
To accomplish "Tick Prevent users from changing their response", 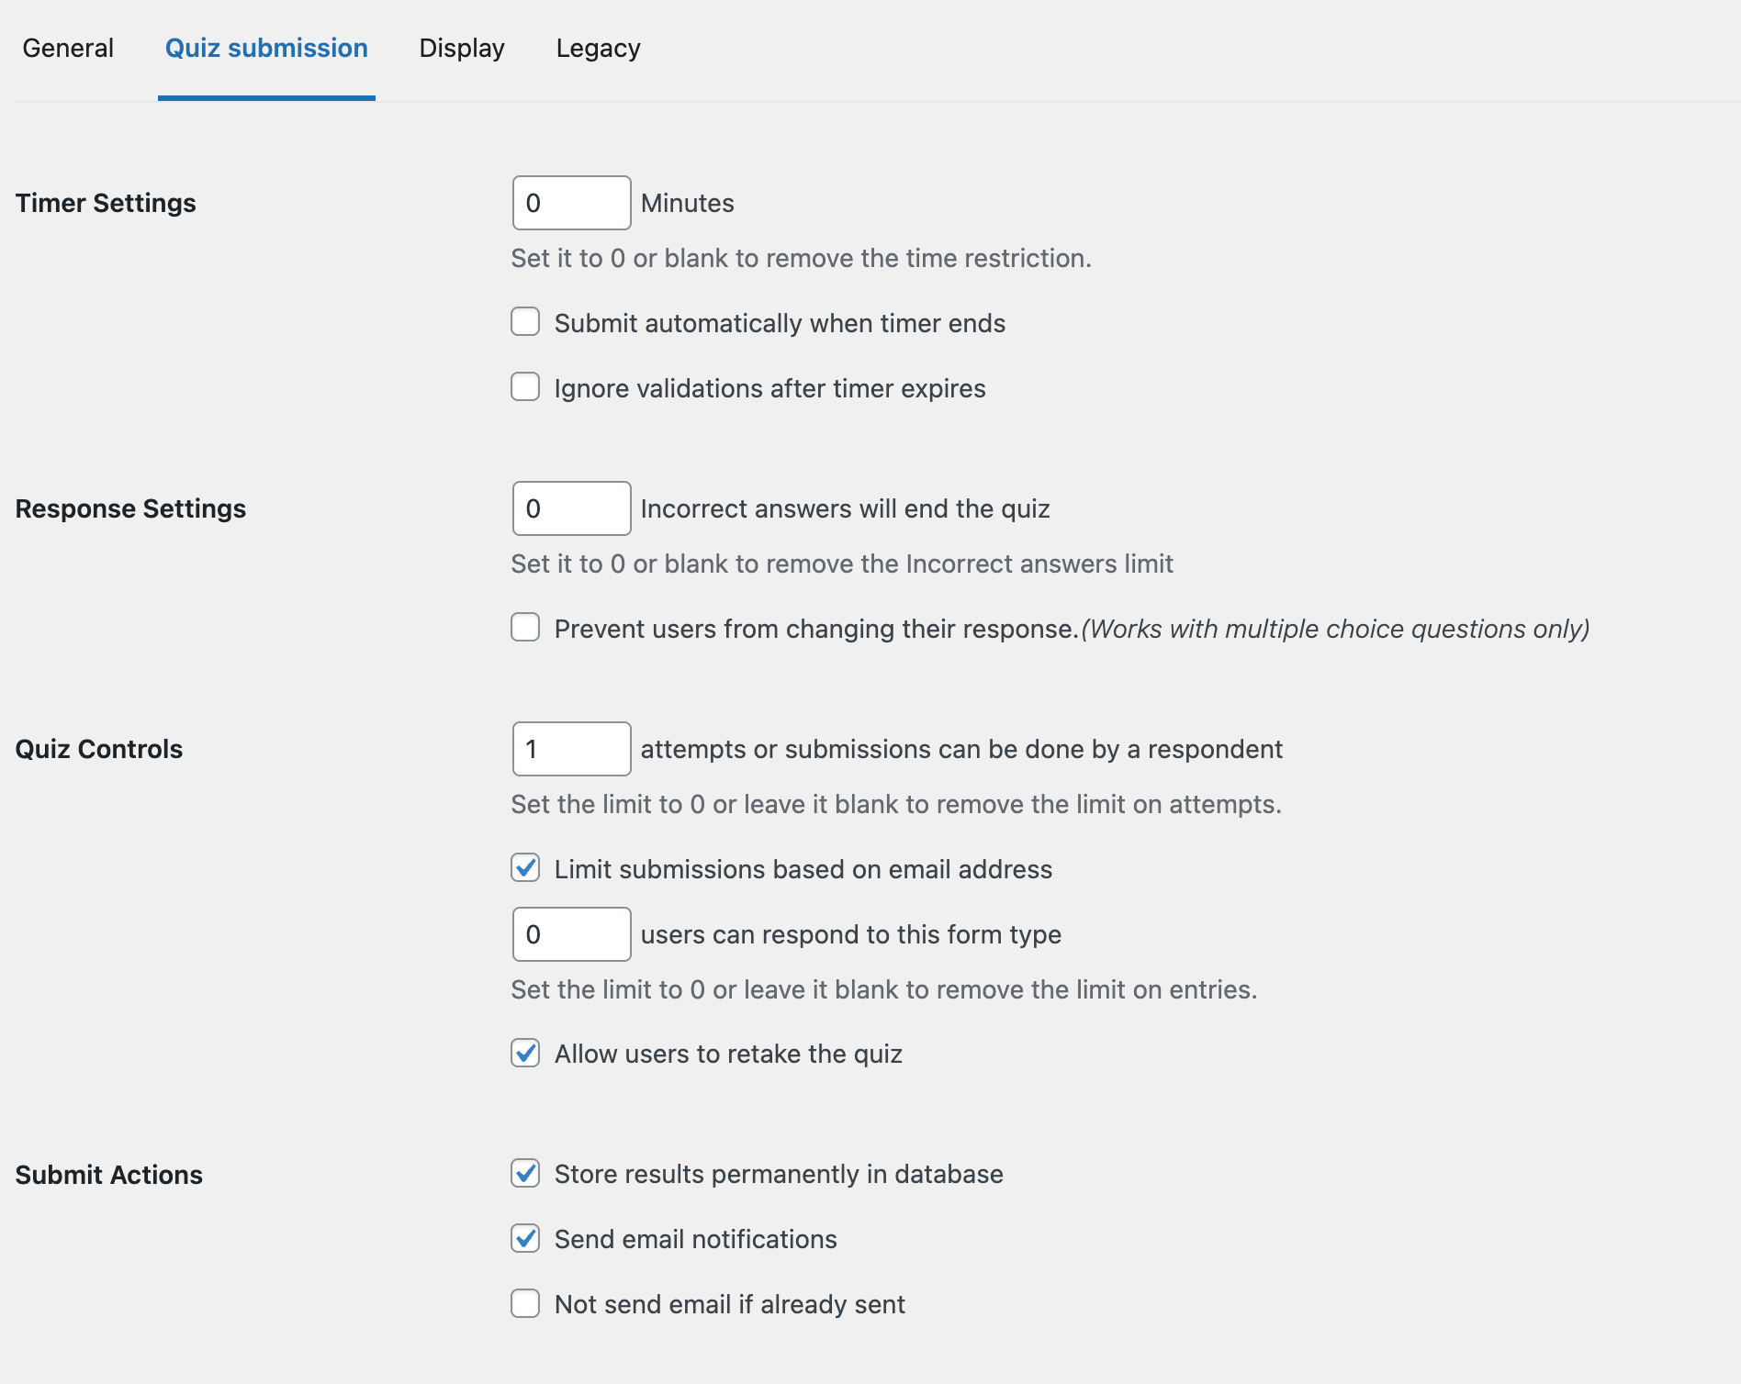I will (x=525, y=628).
